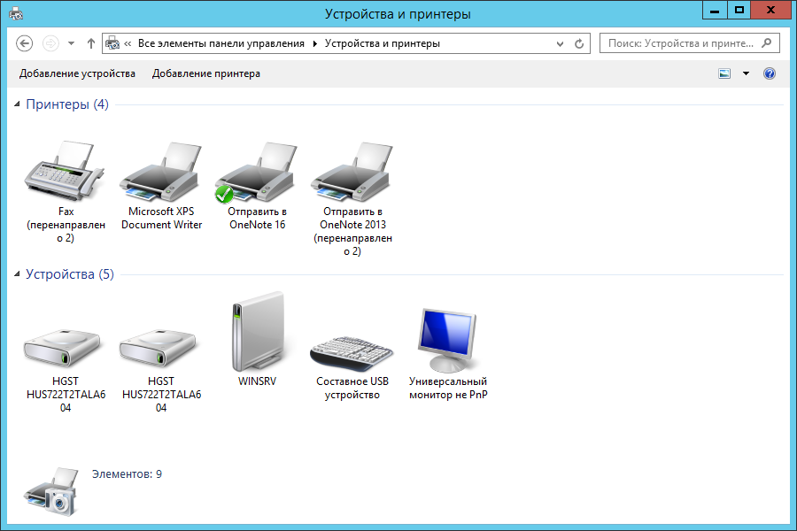
Task: Click the Устройства (5) group header
Action: [70, 273]
